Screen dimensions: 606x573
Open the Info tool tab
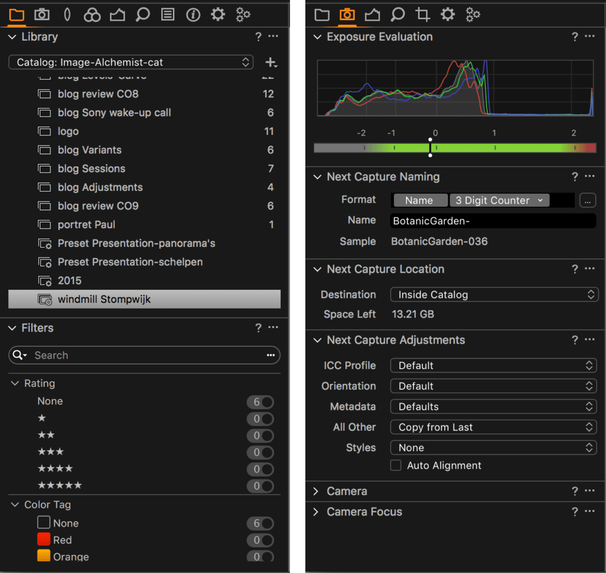193,15
